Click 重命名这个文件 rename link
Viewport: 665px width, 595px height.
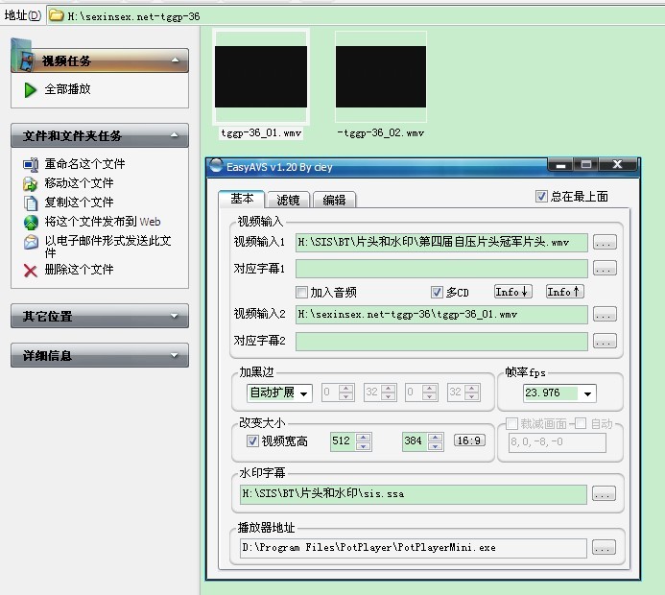coord(84,164)
